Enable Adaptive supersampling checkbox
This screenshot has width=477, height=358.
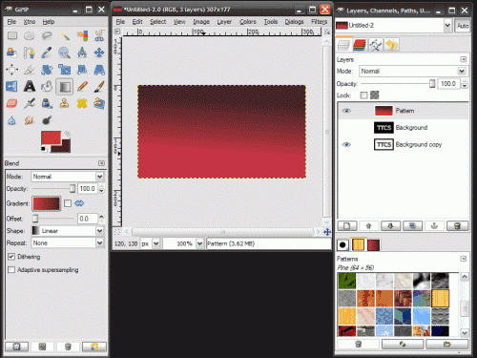click(x=11, y=270)
